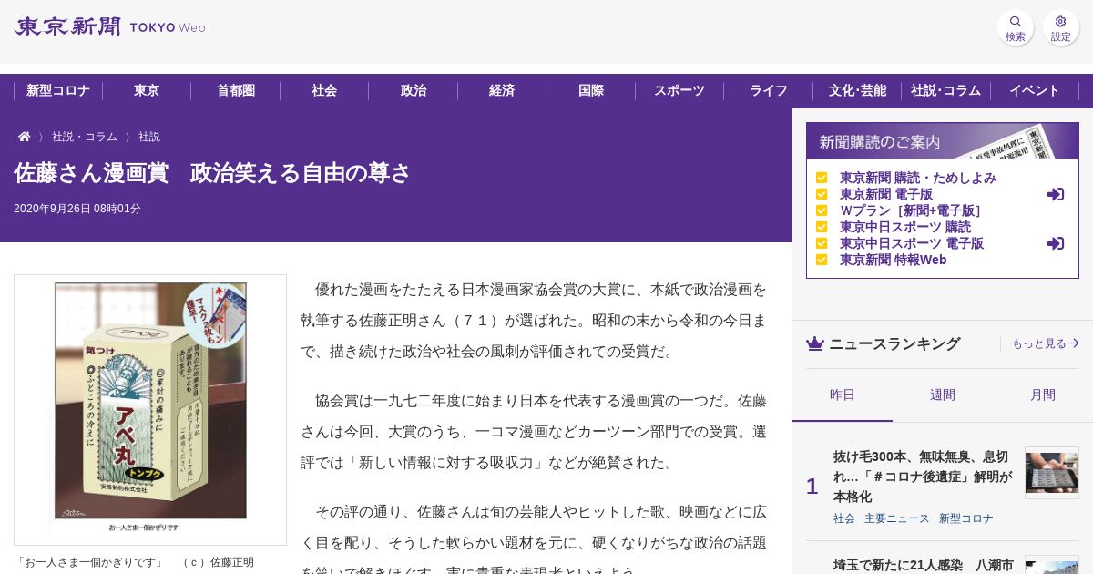Click the crown icon by ニュースランキング

815,343
